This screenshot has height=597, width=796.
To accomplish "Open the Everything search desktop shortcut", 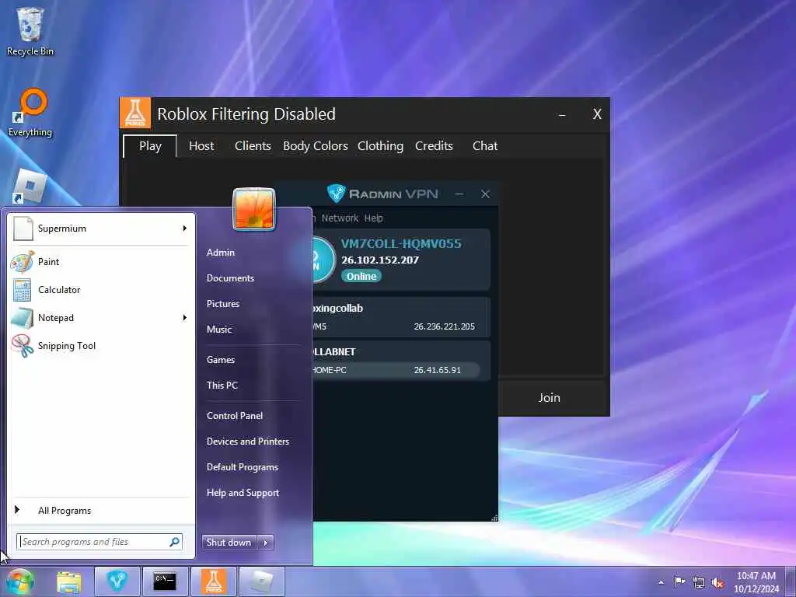I will pyautogui.click(x=30, y=113).
